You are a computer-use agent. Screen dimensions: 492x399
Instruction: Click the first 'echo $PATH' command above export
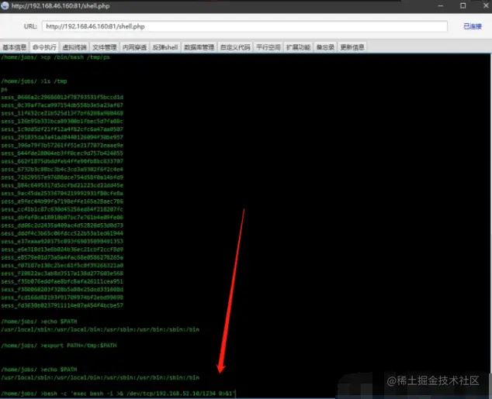coord(40,322)
